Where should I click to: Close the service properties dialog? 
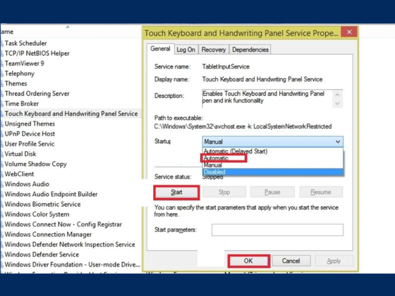click(349, 33)
